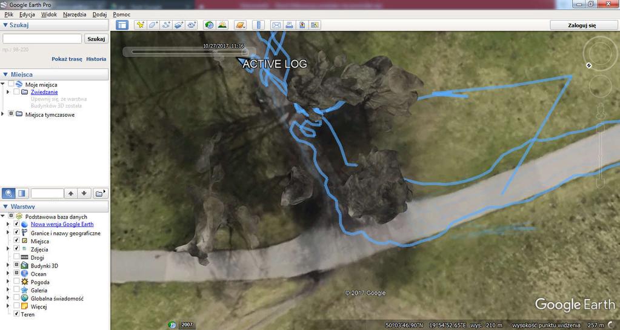Expand the Więcej layer node
Screen dimensions: 620x330
tap(8, 306)
